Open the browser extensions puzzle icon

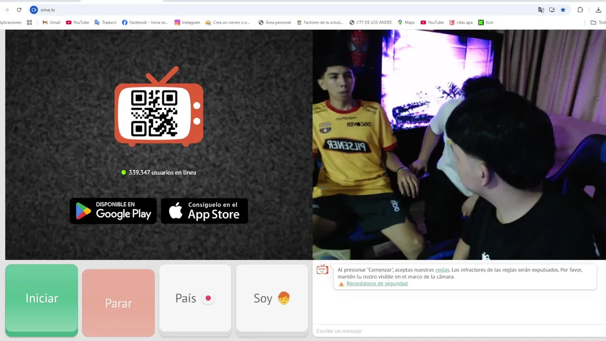(580, 9)
